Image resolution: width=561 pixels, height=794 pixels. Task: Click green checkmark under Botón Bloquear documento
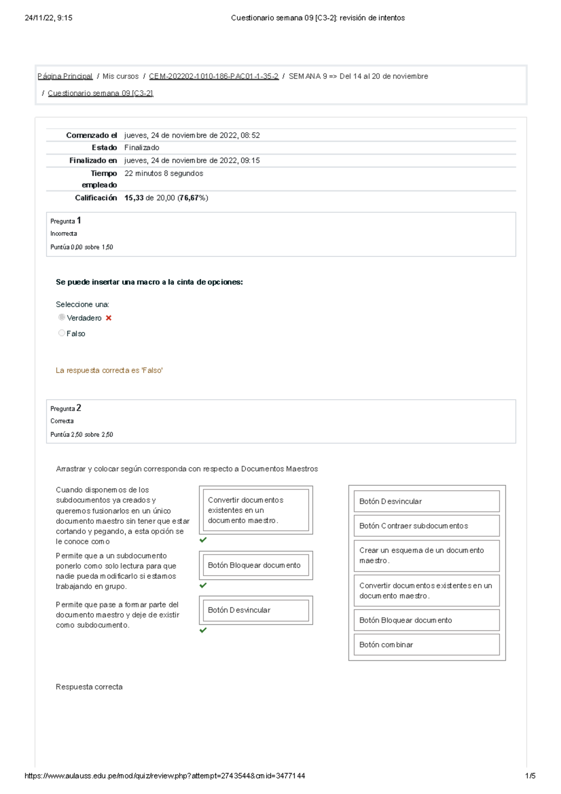tap(203, 585)
